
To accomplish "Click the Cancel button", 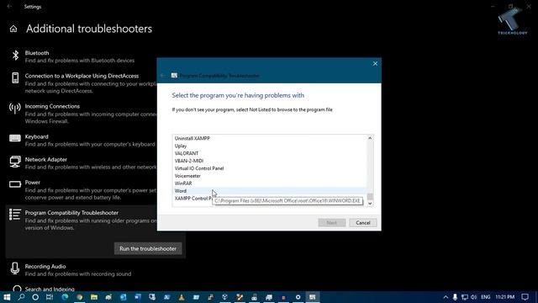I will click(x=362, y=222).
